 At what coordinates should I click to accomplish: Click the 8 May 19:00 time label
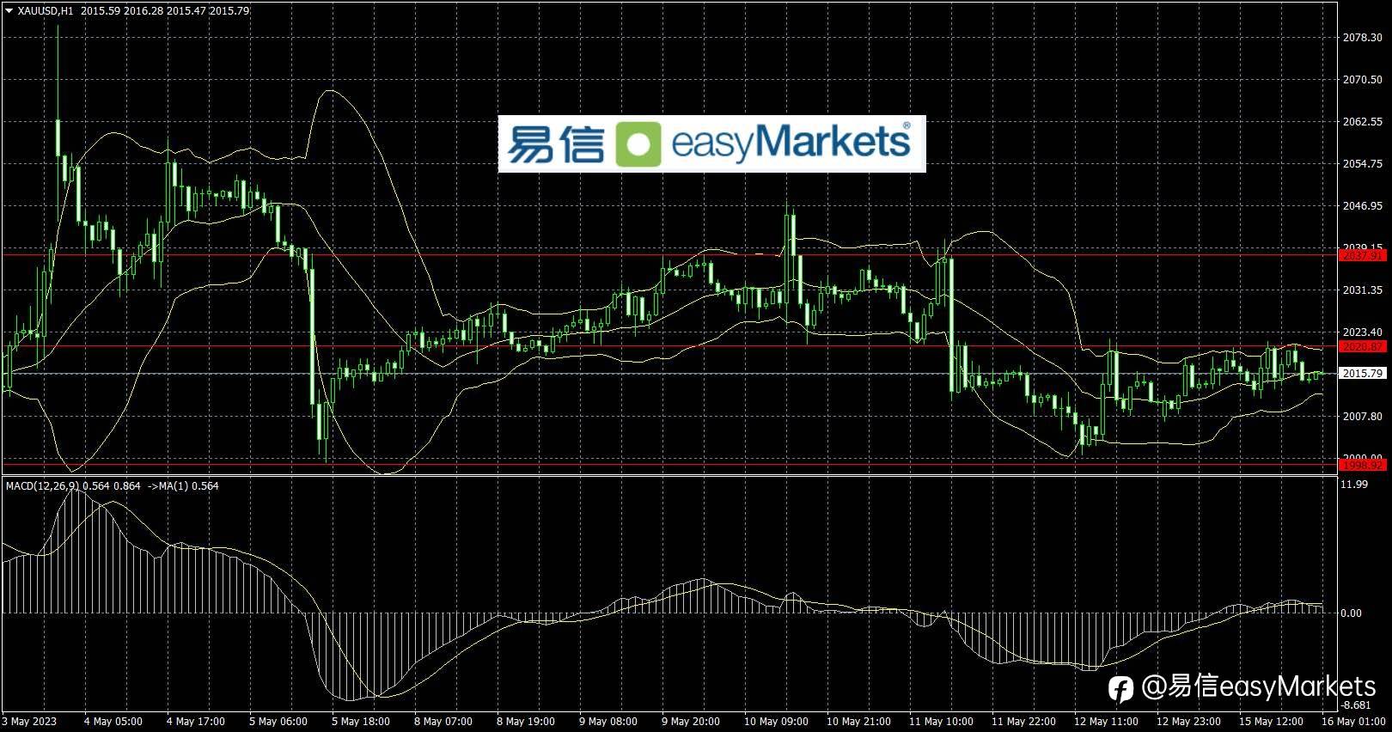pos(526,722)
